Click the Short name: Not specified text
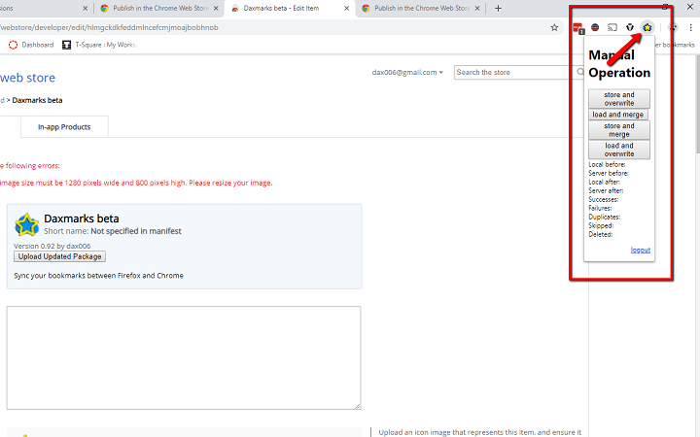Viewport: 700px width, 437px height. click(x=113, y=231)
